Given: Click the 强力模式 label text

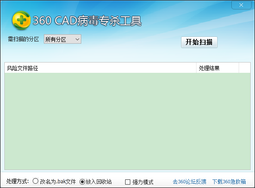Looking at the screenshot, I should click(x=143, y=182).
